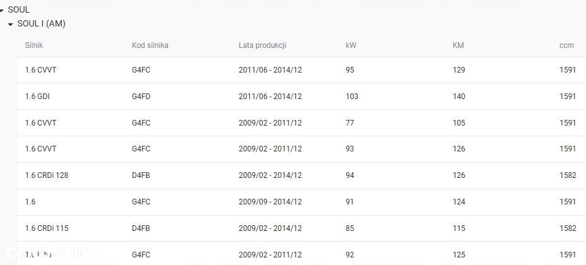This screenshot has width=586, height=265.
Task: Click the 124 KM value
Action: (x=459, y=202)
